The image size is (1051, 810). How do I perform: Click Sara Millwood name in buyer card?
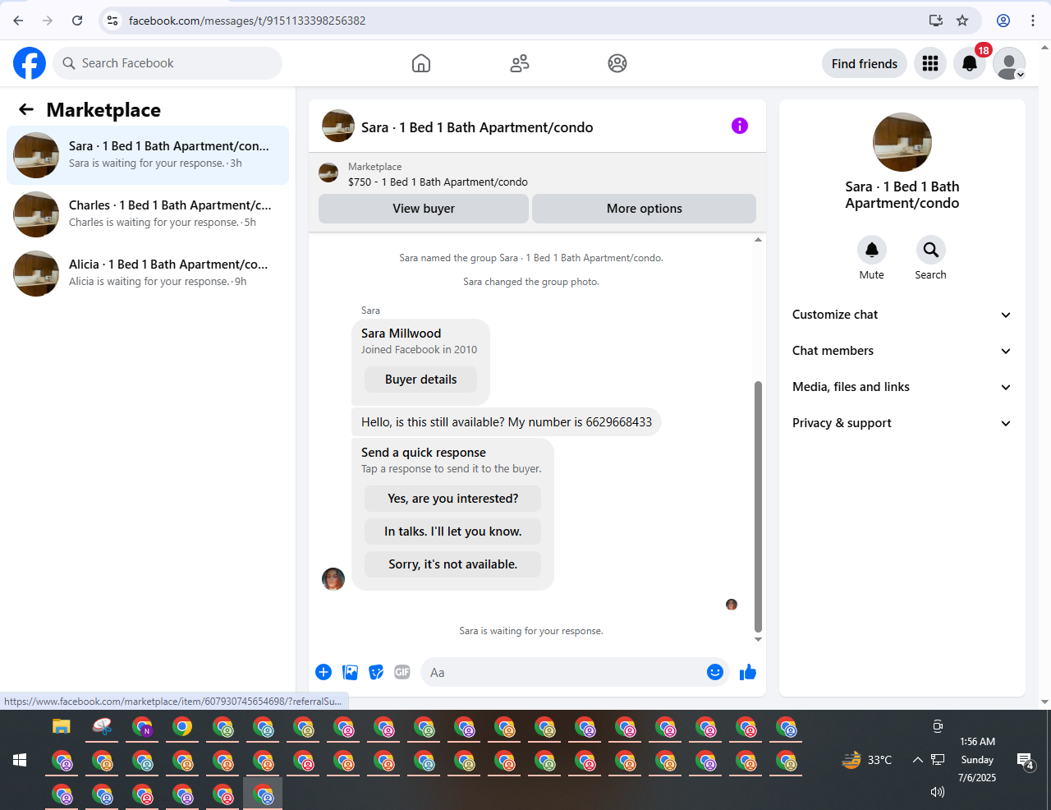(x=401, y=334)
